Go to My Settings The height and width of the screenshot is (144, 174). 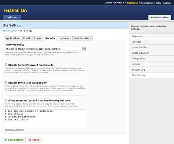pos(147,2)
